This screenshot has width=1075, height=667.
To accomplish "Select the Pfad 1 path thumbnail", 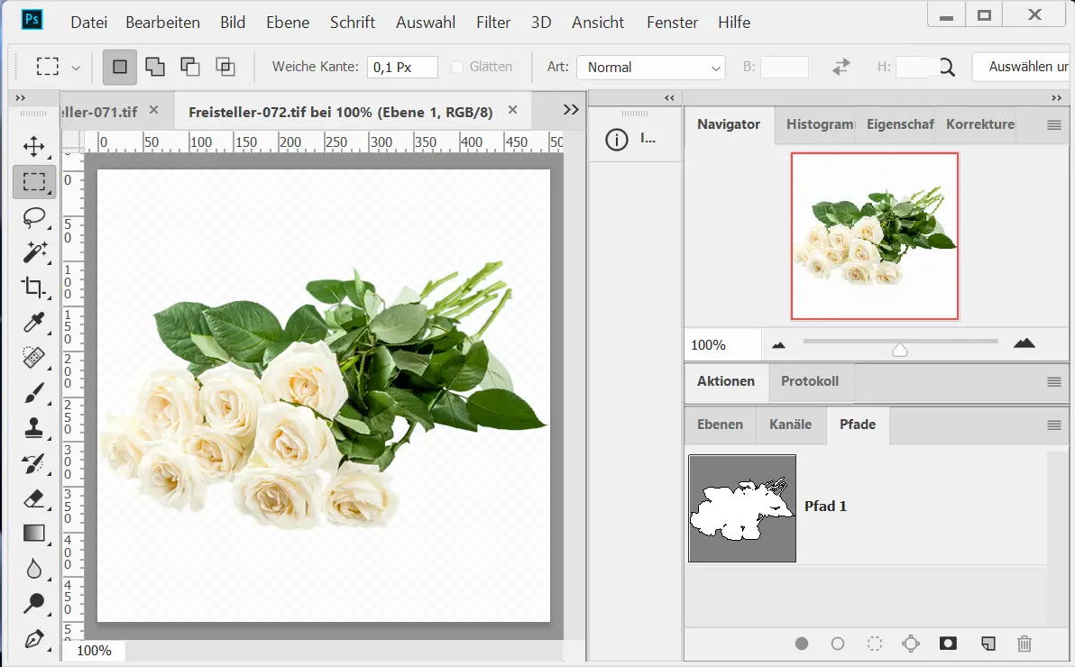I will pyautogui.click(x=742, y=508).
